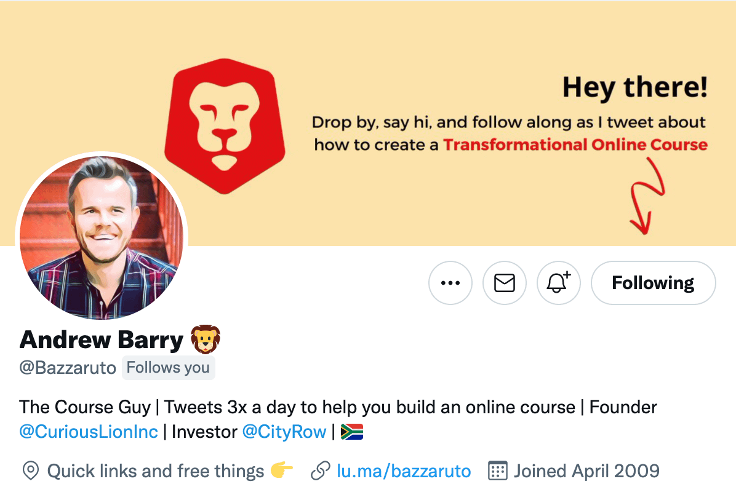
Task: Click "Transformational Online Course" banner text
Action: (575, 145)
